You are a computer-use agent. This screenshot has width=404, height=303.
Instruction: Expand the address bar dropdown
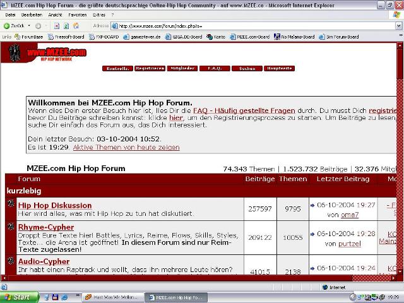click(398, 26)
